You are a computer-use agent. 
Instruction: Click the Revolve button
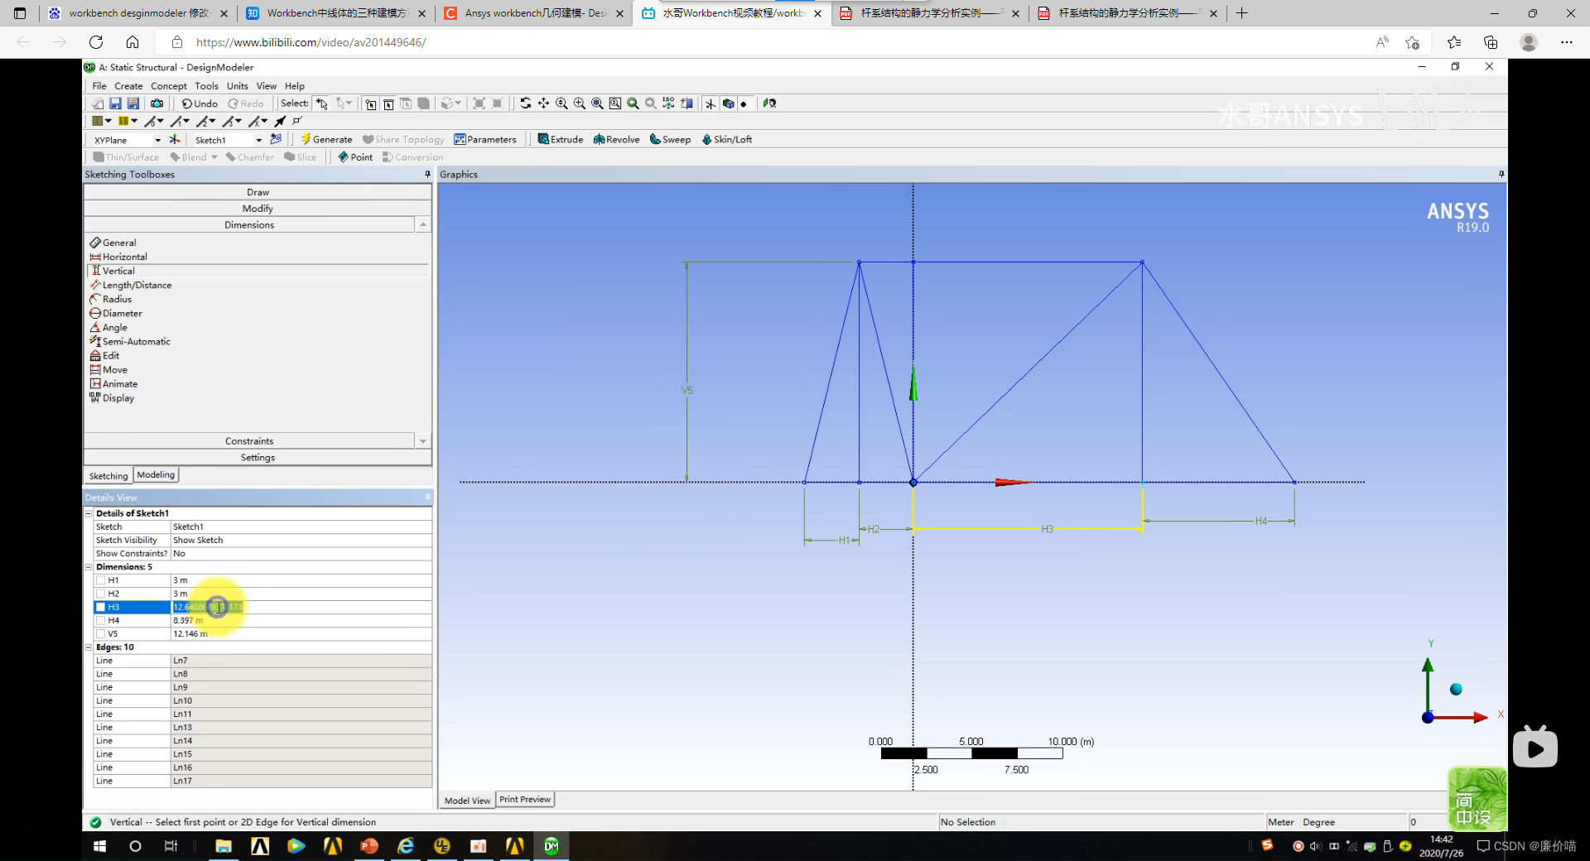tap(616, 139)
